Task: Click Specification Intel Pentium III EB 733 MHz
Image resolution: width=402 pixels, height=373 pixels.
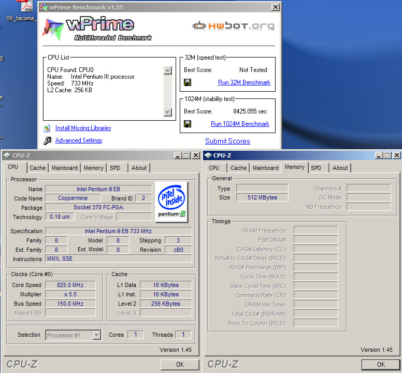Action: (119, 231)
